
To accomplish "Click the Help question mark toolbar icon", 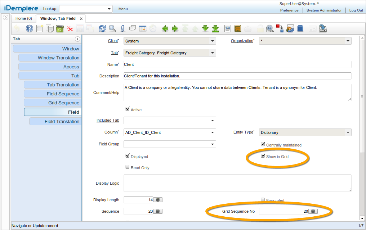I will 30,28.
